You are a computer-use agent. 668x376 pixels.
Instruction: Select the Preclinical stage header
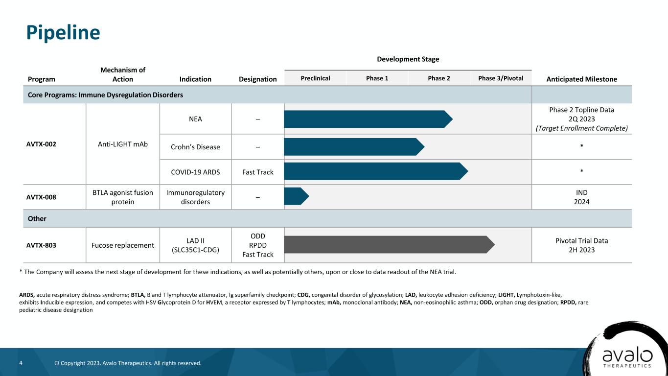pos(315,78)
